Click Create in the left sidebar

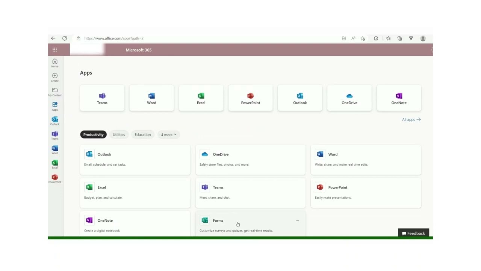click(x=55, y=78)
